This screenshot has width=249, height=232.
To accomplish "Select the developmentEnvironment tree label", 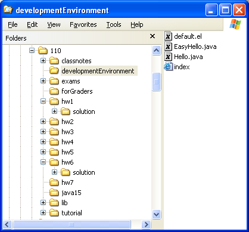I will point(98,71).
